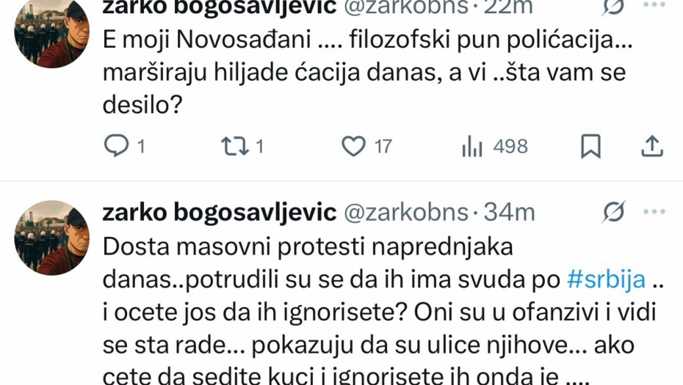Open the 34m timestamp of the second tweet
This screenshot has height=385, width=683.
click(509, 213)
